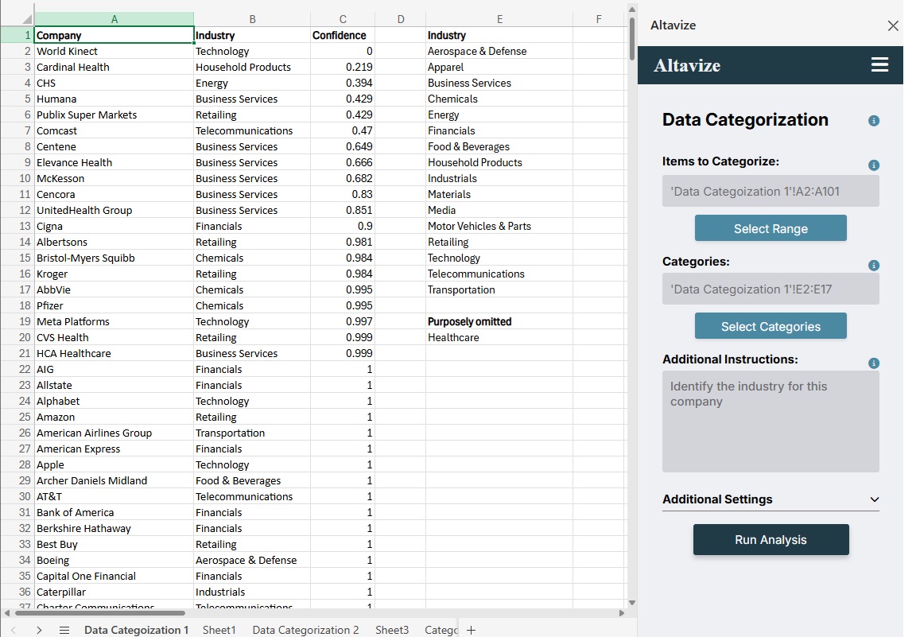Click the Items to Categorize range field
Screen dimensions: 916x637
pos(770,191)
